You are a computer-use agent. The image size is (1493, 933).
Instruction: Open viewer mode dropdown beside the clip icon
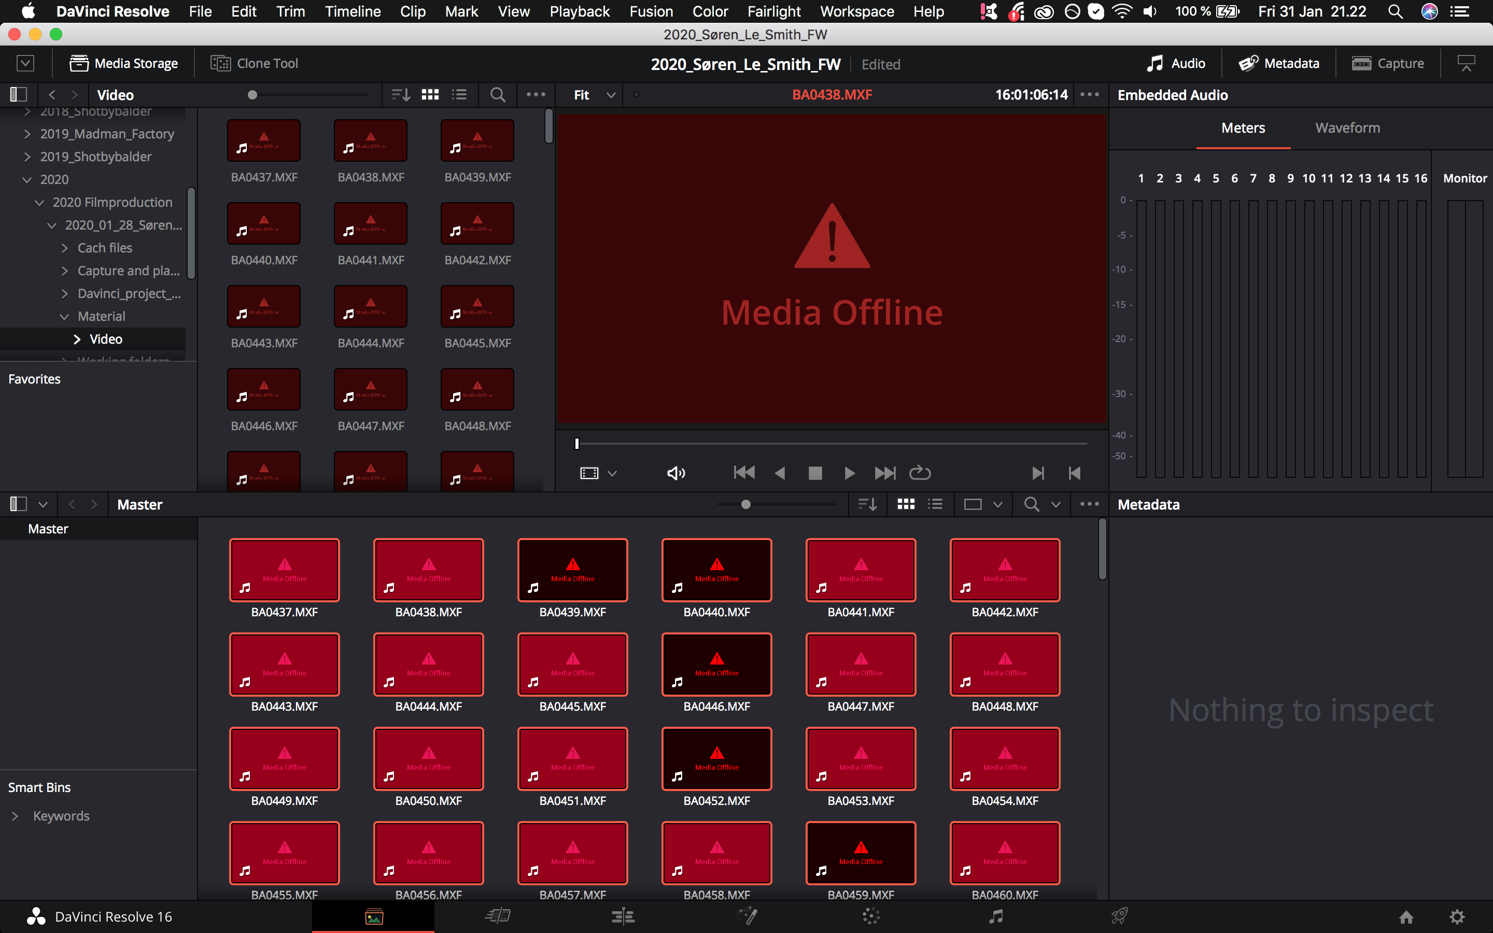pos(612,474)
